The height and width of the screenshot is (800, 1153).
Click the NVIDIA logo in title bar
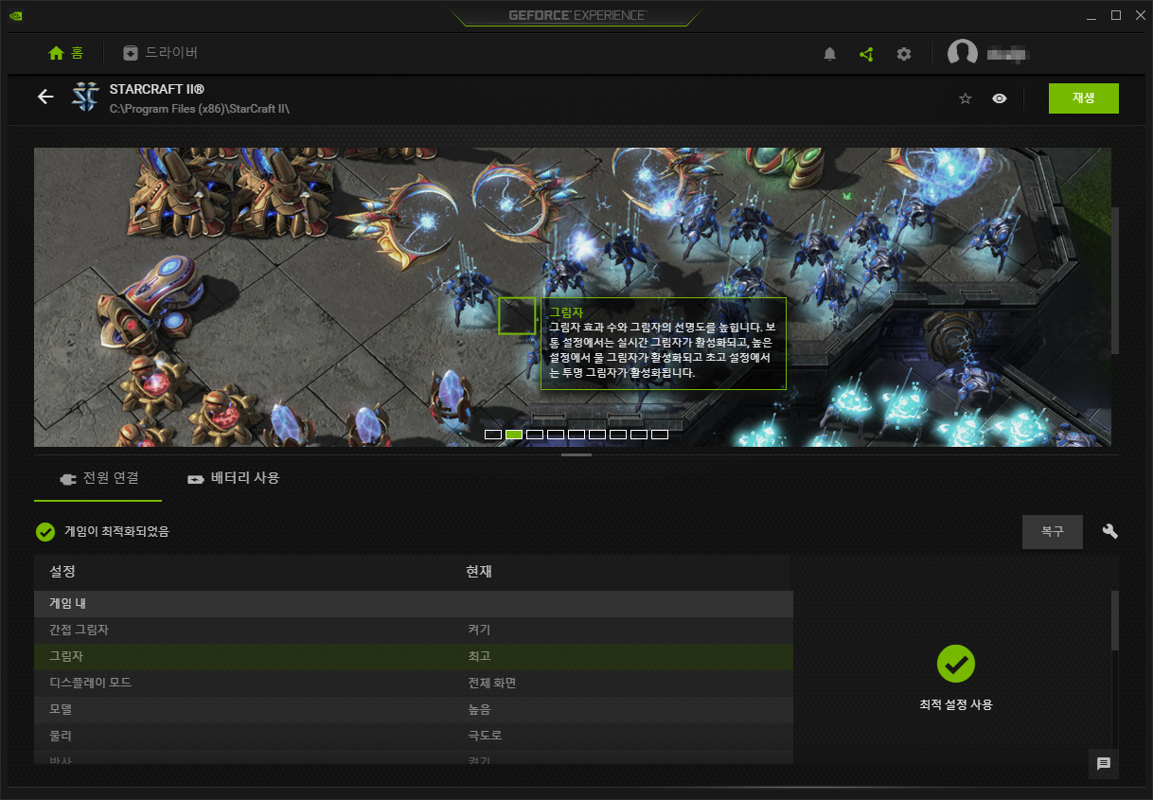(16, 15)
